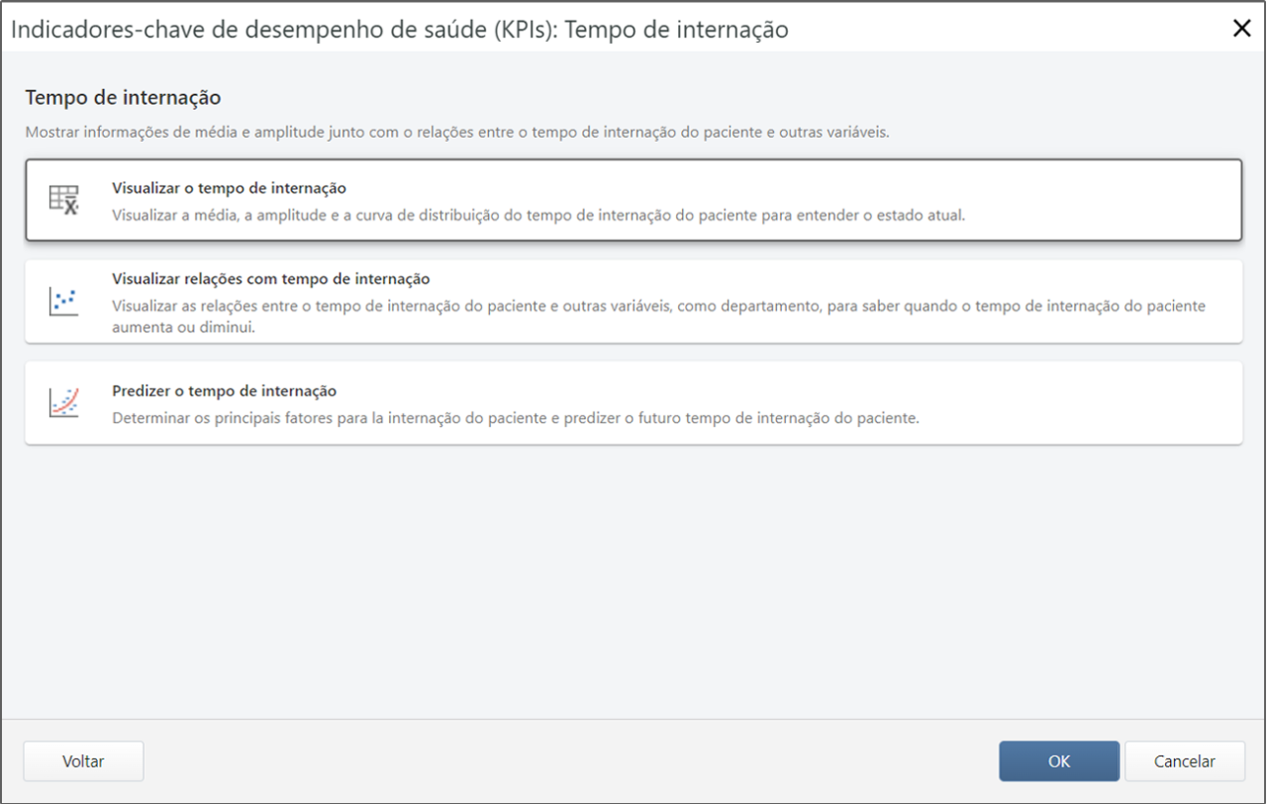This screenshot has height=804, width=1267.
Task: Click Voltar to go back
Action: [x=83, y=760]
